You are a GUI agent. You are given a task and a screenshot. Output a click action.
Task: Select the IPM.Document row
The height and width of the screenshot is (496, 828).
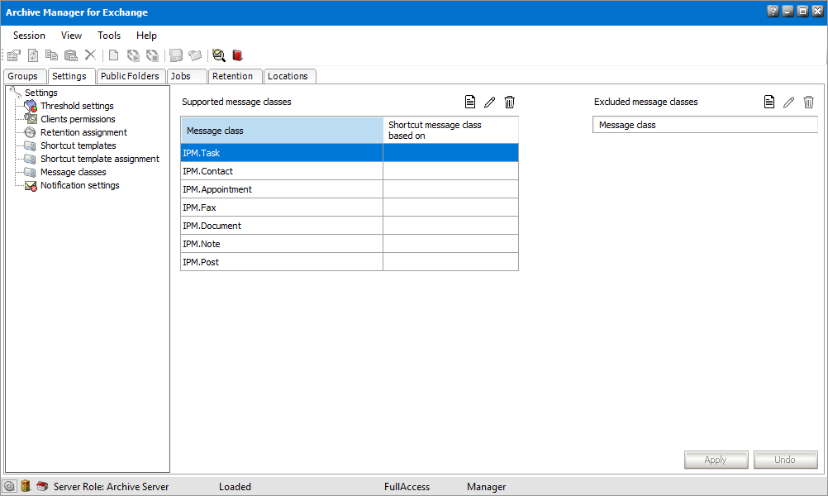point(349,226)
